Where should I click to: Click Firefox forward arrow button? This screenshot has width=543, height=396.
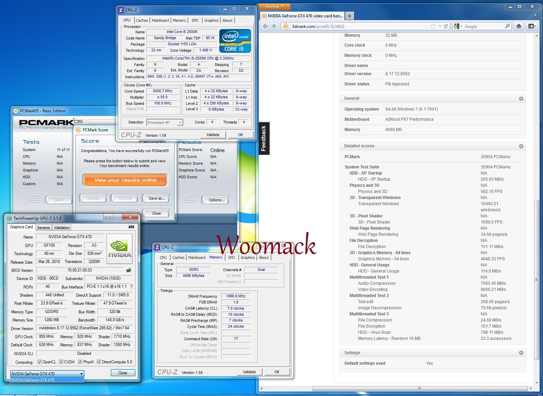click(x=274, y=26)
